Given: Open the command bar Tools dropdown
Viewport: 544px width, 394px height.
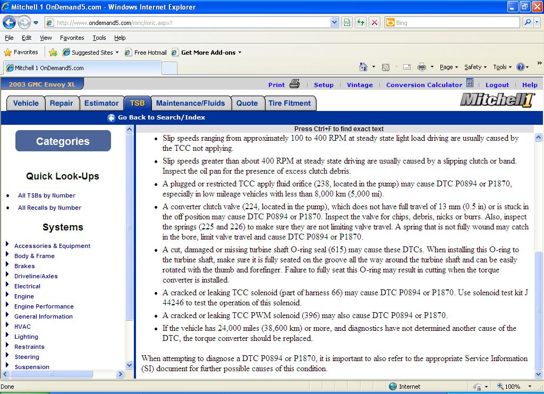Looking at the screenshot, I should coord(502,67).
